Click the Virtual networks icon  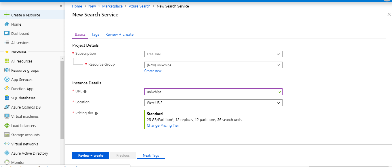pyautogui.click(x=7, y=144)
